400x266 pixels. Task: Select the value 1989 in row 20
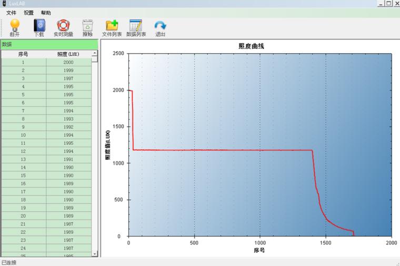point(68,216)
